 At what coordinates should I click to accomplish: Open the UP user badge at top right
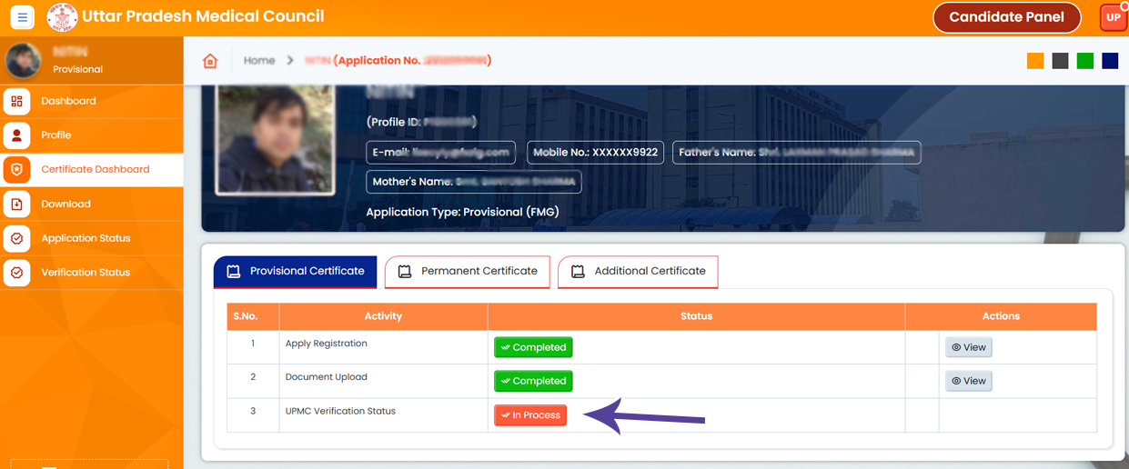[x=1113, y=17]
